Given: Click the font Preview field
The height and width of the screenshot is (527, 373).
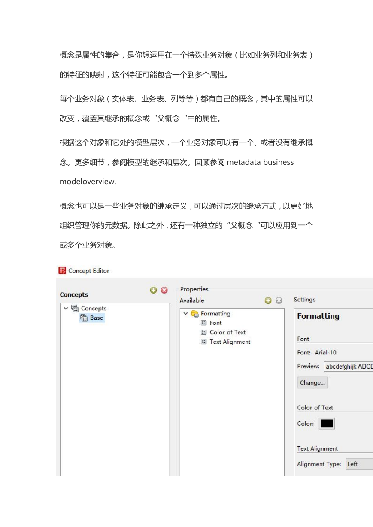Looking at the screenshot, I should click(x=348, y=366).
